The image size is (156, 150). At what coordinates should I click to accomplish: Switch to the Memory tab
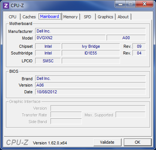tap(70, 17)
